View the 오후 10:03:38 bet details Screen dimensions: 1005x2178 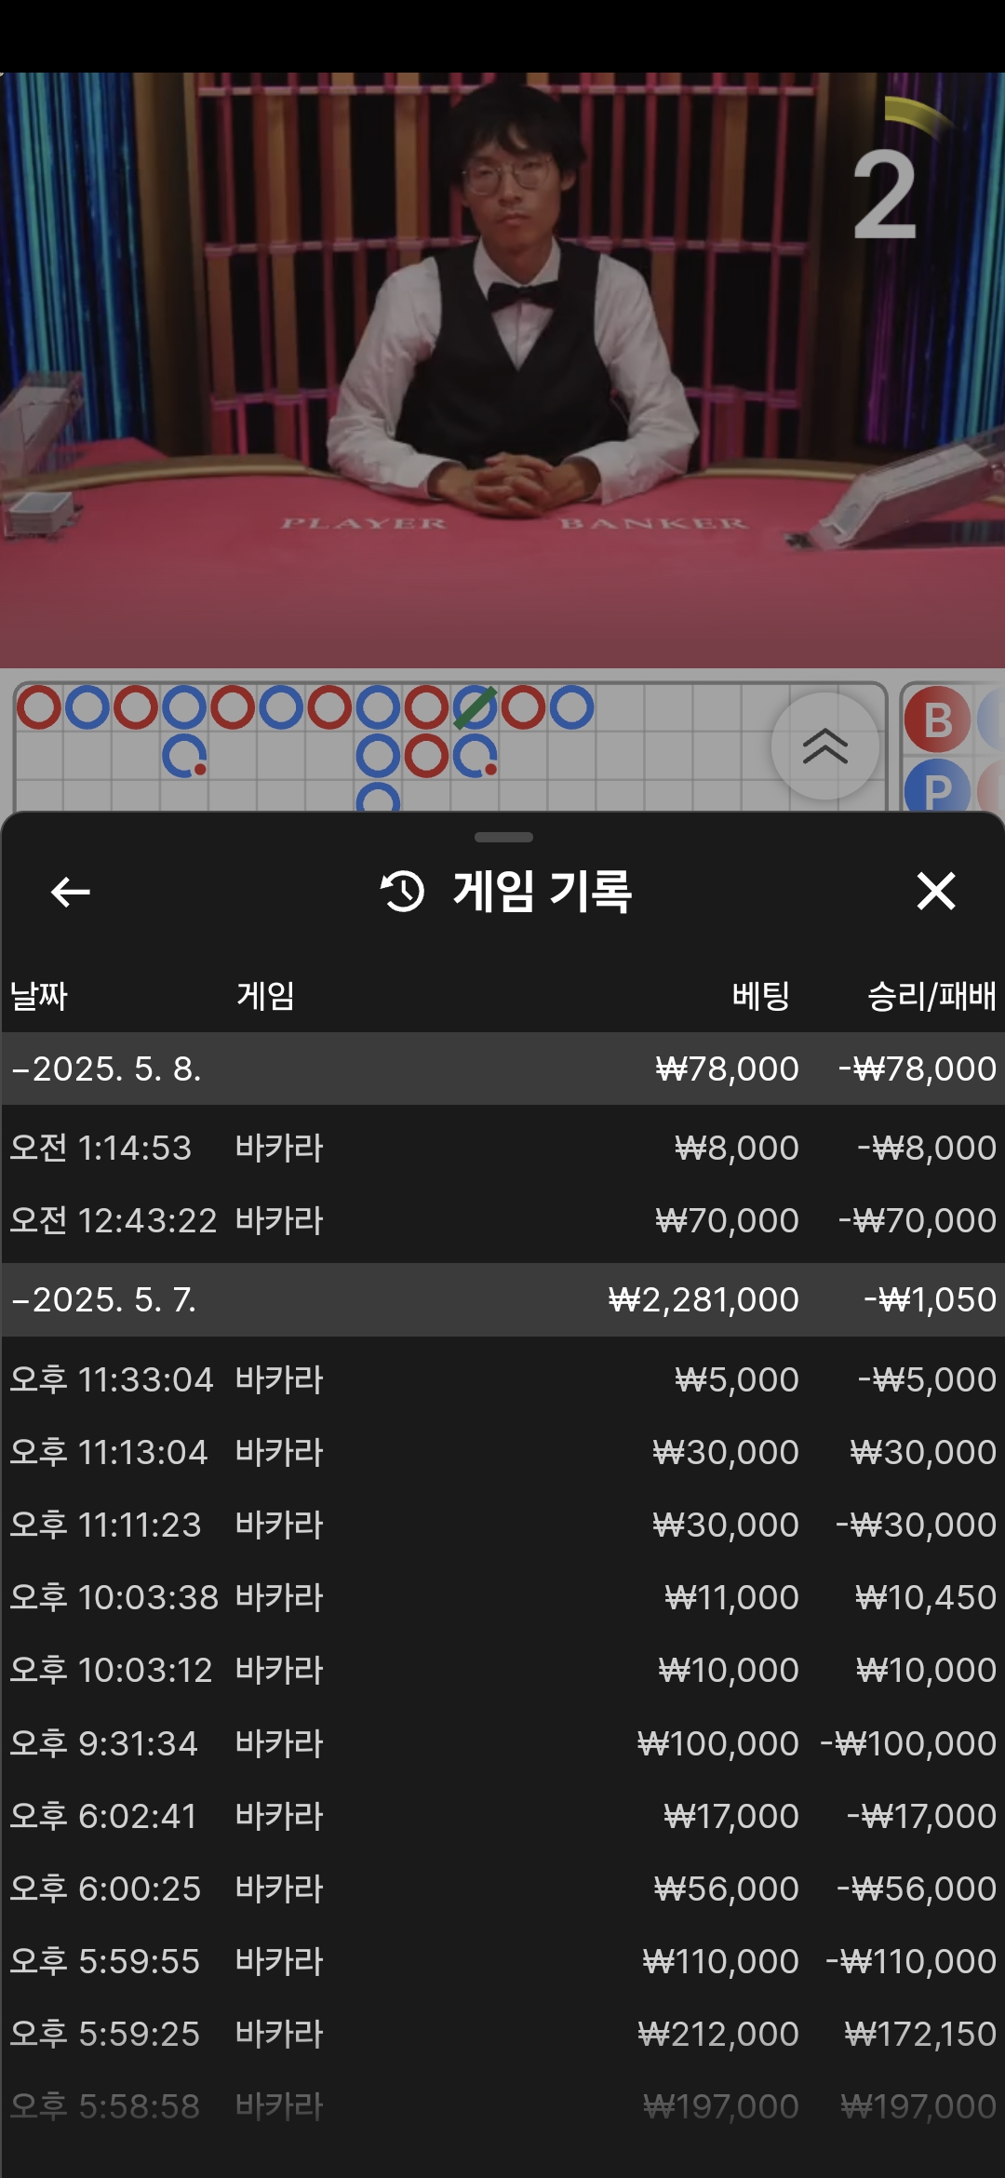pos(502,1597)
